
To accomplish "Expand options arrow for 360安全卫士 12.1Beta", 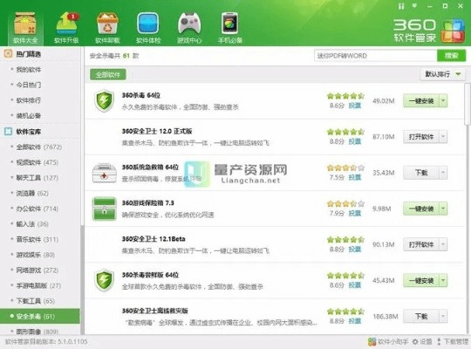I will pyautogui.click(x=443, y=244).
